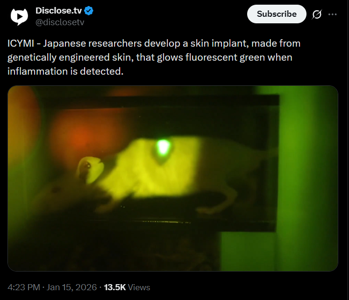Click the Views label next to the count

tap(139, 287)
